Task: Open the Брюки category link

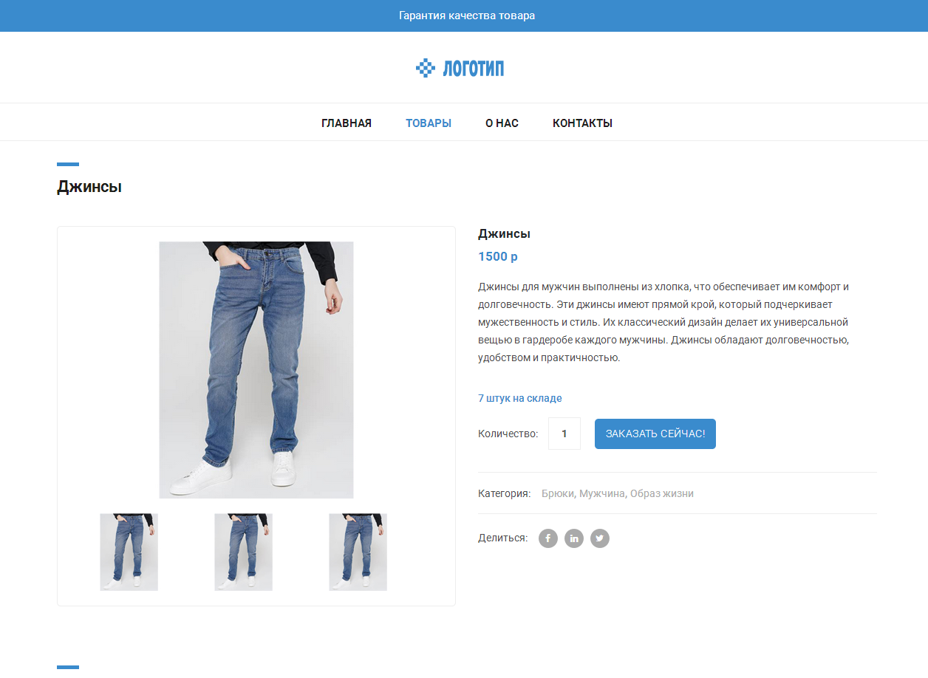Action: point(558,493)
